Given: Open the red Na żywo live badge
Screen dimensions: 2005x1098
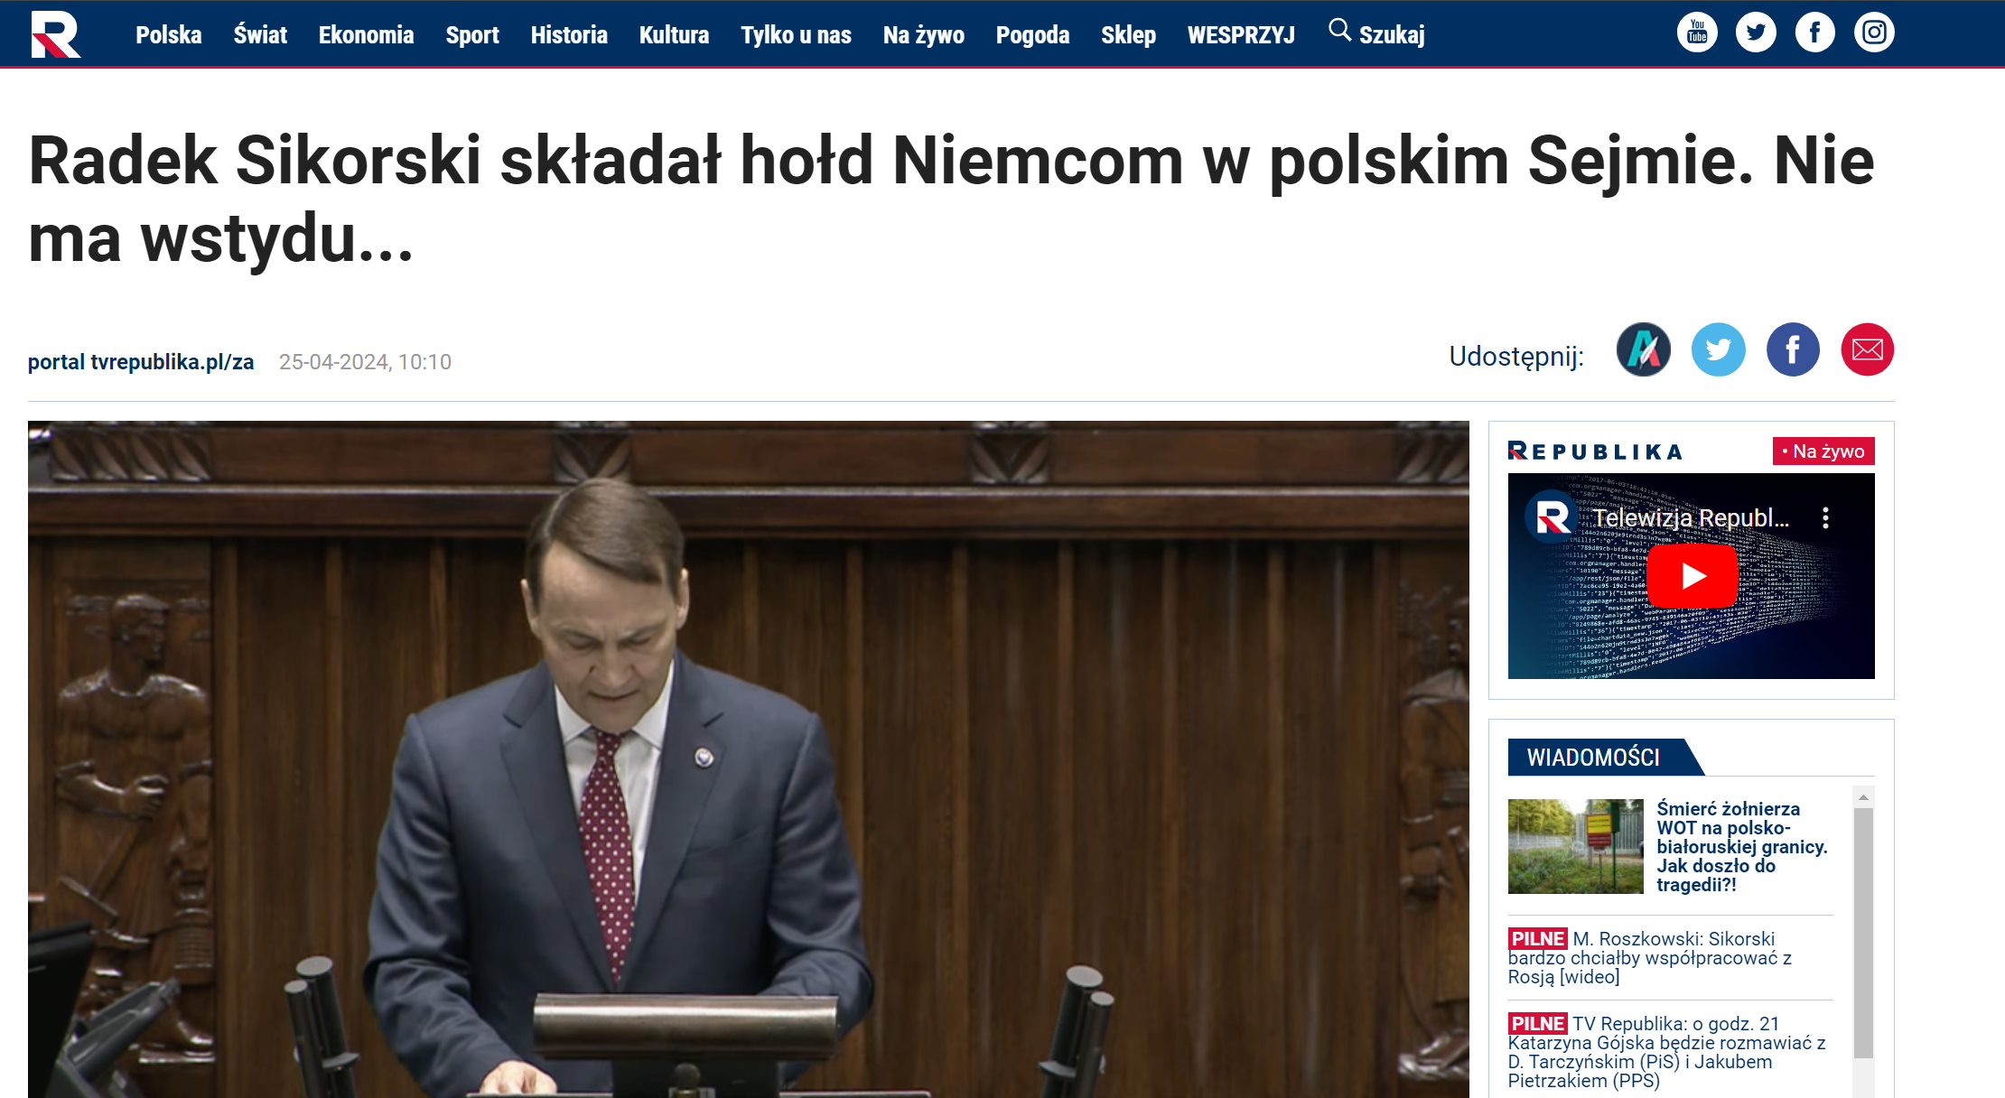Looking at the screenshot, I should pyautogui.click(x=1823, y=451).
